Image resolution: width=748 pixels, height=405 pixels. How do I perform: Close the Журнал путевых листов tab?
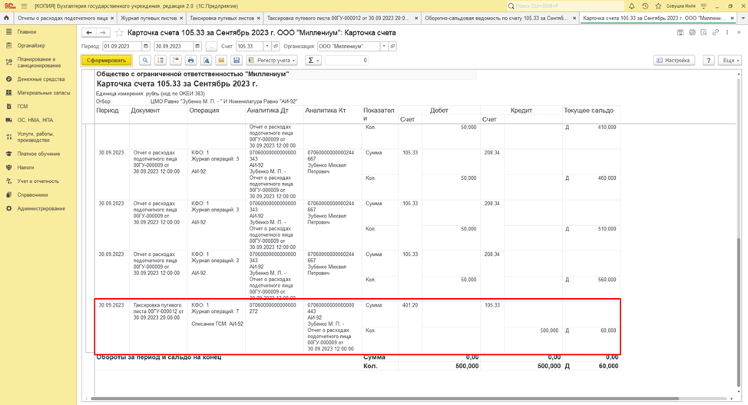(181, 18)
